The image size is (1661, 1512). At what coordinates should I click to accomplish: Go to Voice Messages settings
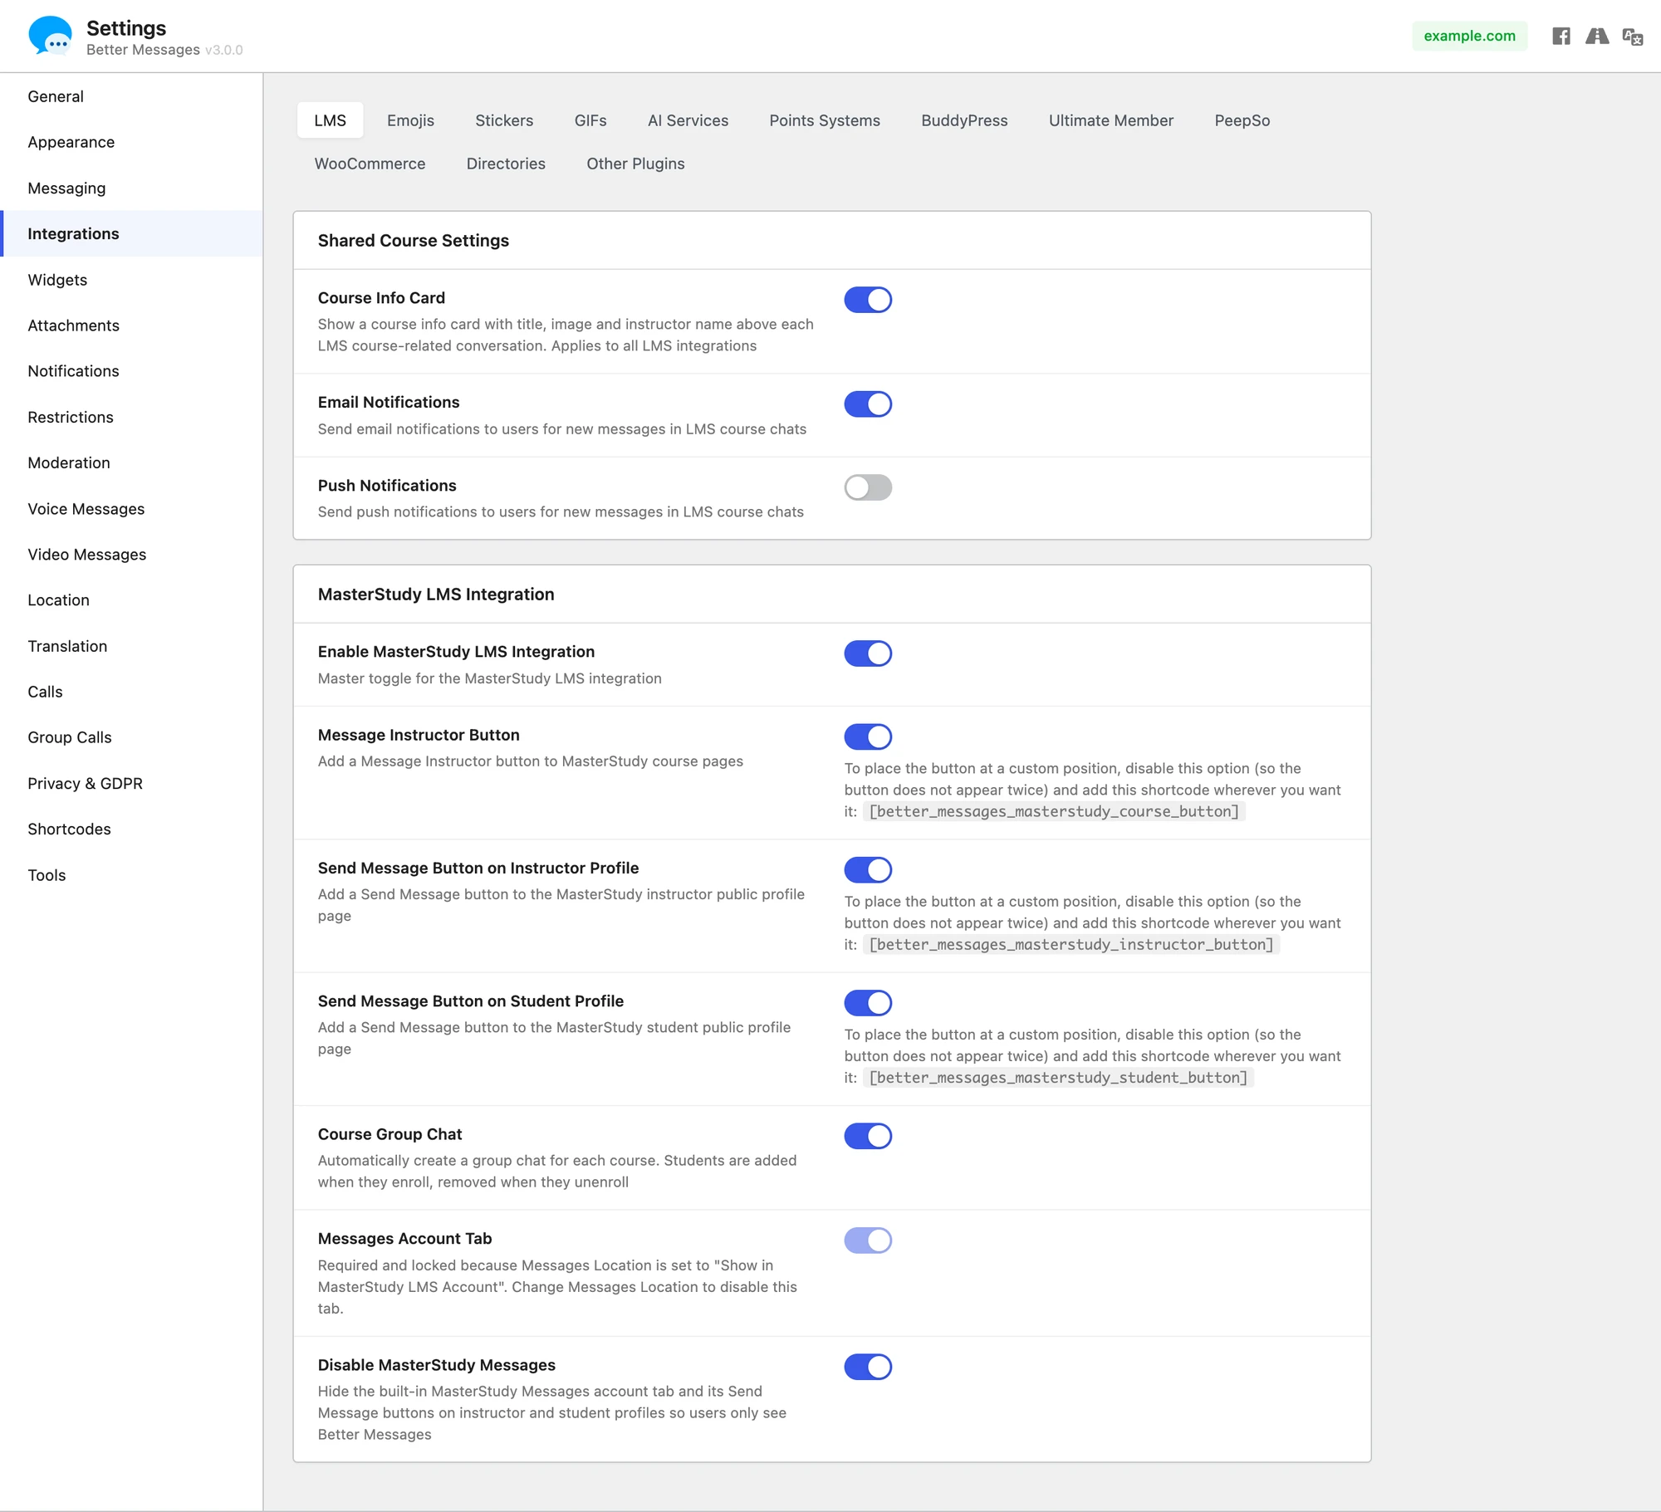[131, 509]
